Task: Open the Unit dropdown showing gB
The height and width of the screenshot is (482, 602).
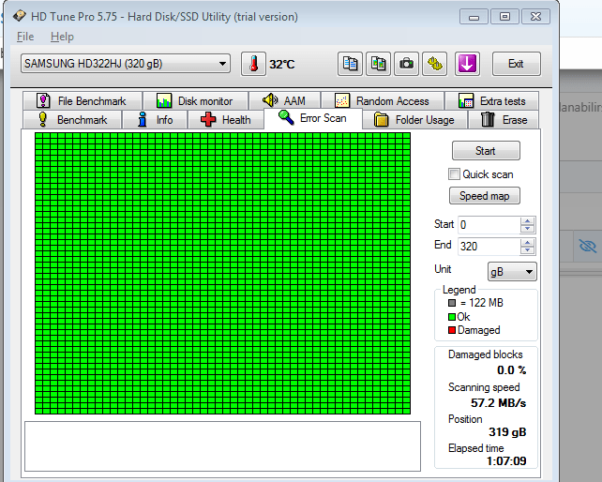Action: click(x=512, y=272)
